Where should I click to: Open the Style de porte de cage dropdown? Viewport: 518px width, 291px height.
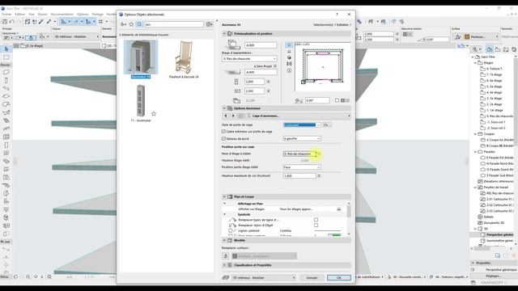pos(302,124)
